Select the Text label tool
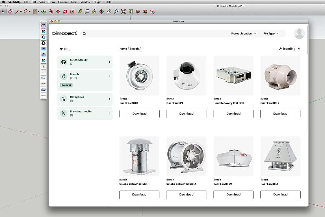Image resolution: width=325 pixels, height=217 pixels. [87, 12]
